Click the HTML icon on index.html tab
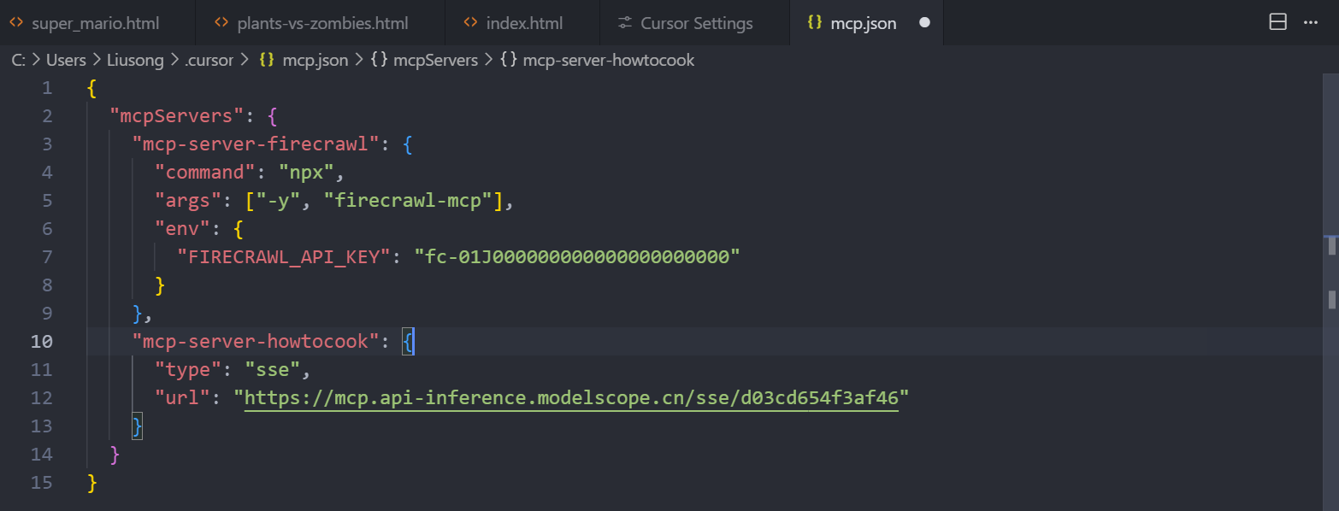 (470, 23)
